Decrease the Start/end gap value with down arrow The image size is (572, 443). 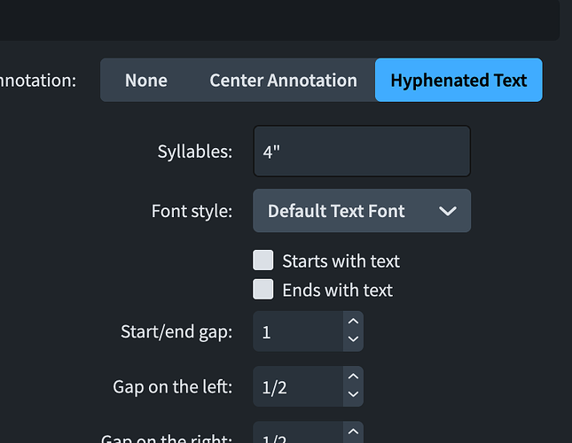coord(353,339)
